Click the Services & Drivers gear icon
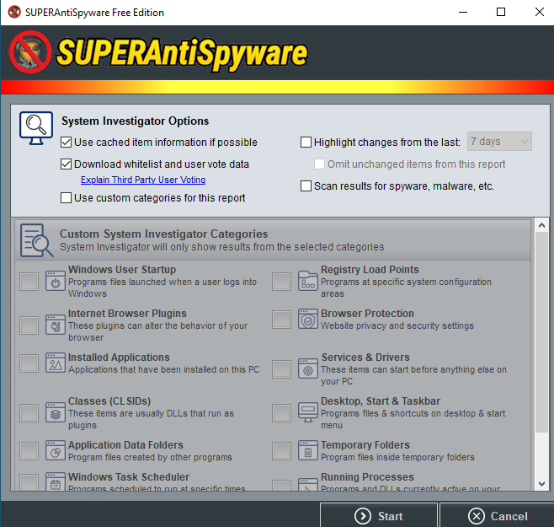554x527 pixels. tap(308, 368)
